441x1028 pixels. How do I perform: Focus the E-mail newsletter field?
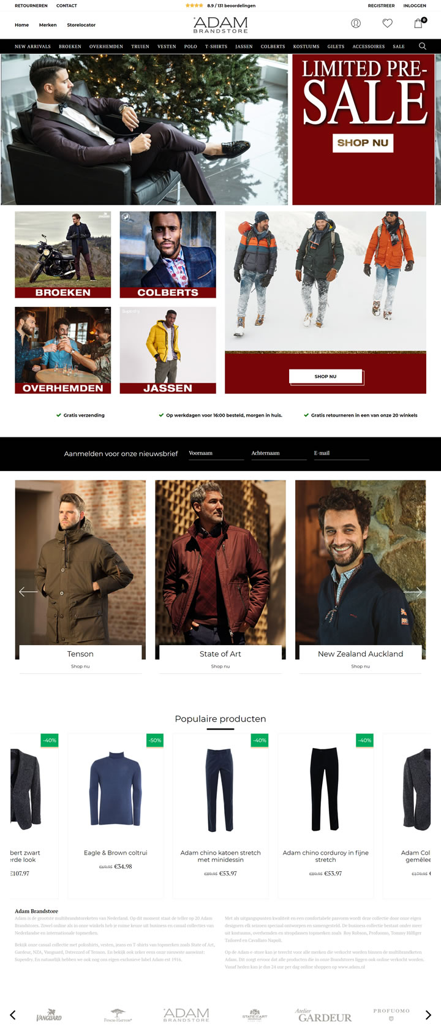(x=341, y=453)
